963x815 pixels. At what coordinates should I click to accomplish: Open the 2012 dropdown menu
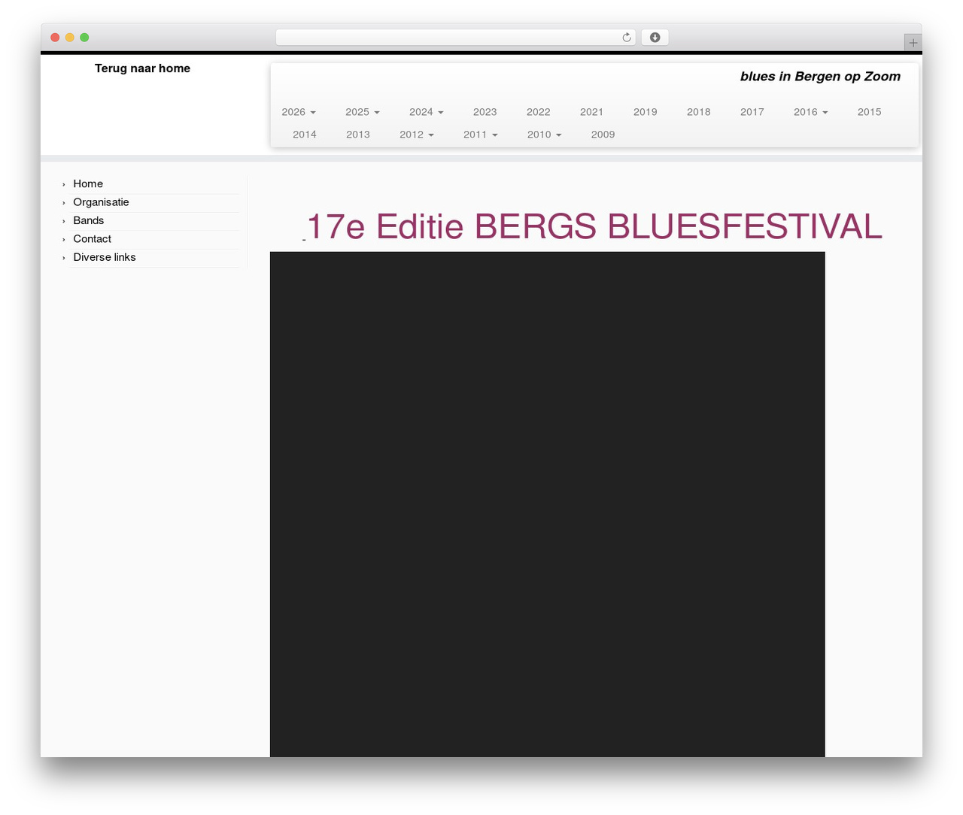pyautogui.click(x=417, y=135)
